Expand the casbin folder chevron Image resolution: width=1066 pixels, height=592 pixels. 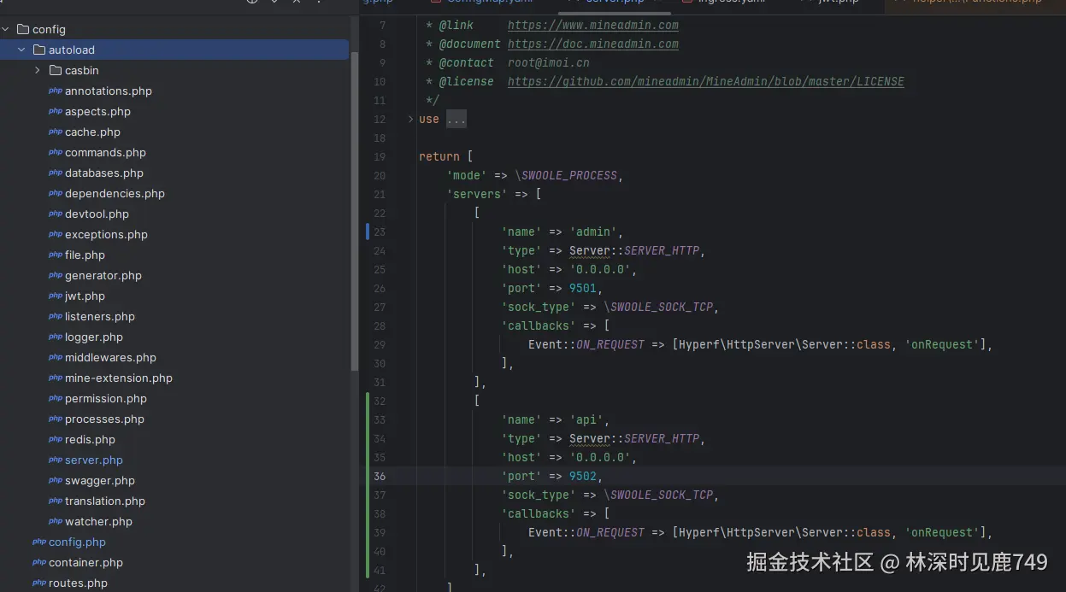click(x=38, y=70)
